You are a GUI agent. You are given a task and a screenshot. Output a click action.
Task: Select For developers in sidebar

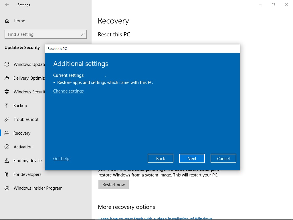(27, 174)
